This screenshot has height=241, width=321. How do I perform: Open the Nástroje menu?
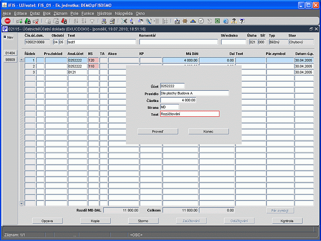(104, 13)
